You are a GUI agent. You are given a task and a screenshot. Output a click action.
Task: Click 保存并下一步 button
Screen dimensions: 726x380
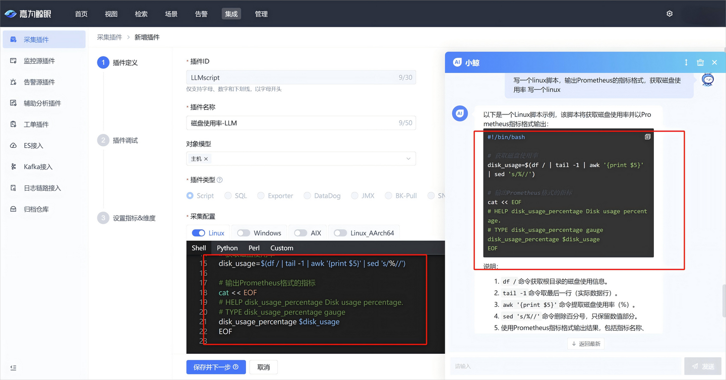216,367
